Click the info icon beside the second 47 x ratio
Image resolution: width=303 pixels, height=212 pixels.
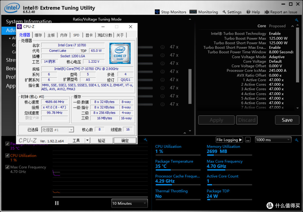pos(162,55)
